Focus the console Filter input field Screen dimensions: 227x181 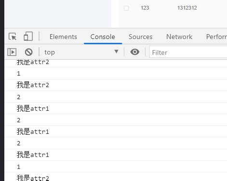point(188,52)
